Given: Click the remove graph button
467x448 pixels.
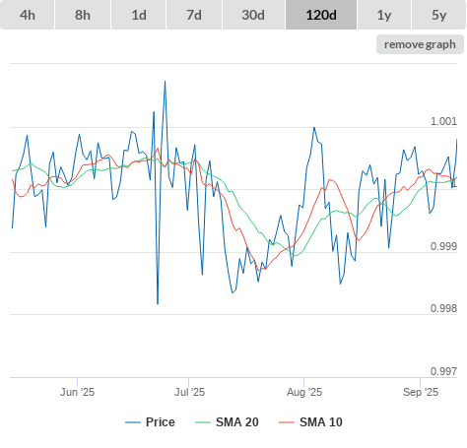Looking at the screenshot, I should tap(420, 44).
